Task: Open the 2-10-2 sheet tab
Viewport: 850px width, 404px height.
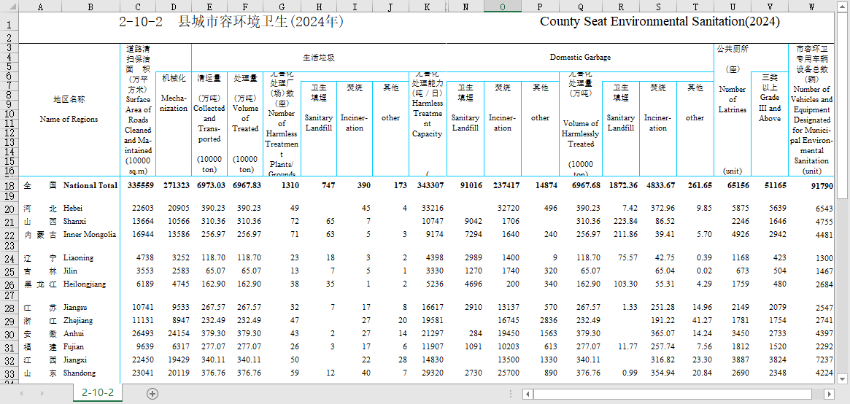Action: click(97, 393)
